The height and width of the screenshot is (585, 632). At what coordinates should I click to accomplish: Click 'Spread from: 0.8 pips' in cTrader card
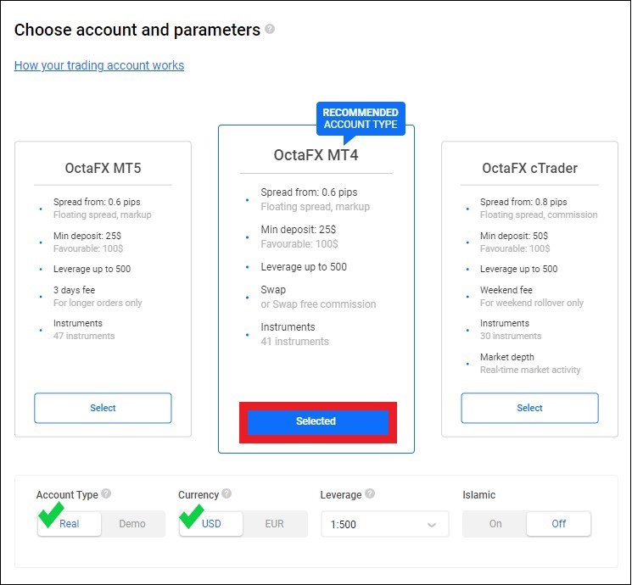point(523,202)
